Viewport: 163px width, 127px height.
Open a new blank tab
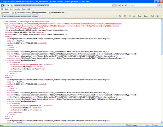coord(41,16)
